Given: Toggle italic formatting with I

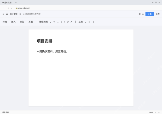Looking at the screenshot, I should point(65,22).
